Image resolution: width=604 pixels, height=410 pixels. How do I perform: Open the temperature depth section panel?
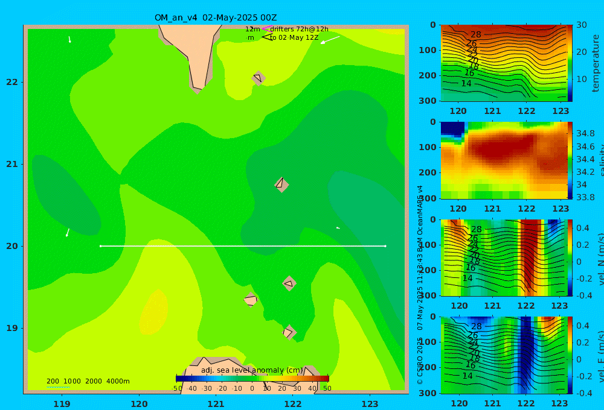504,63
